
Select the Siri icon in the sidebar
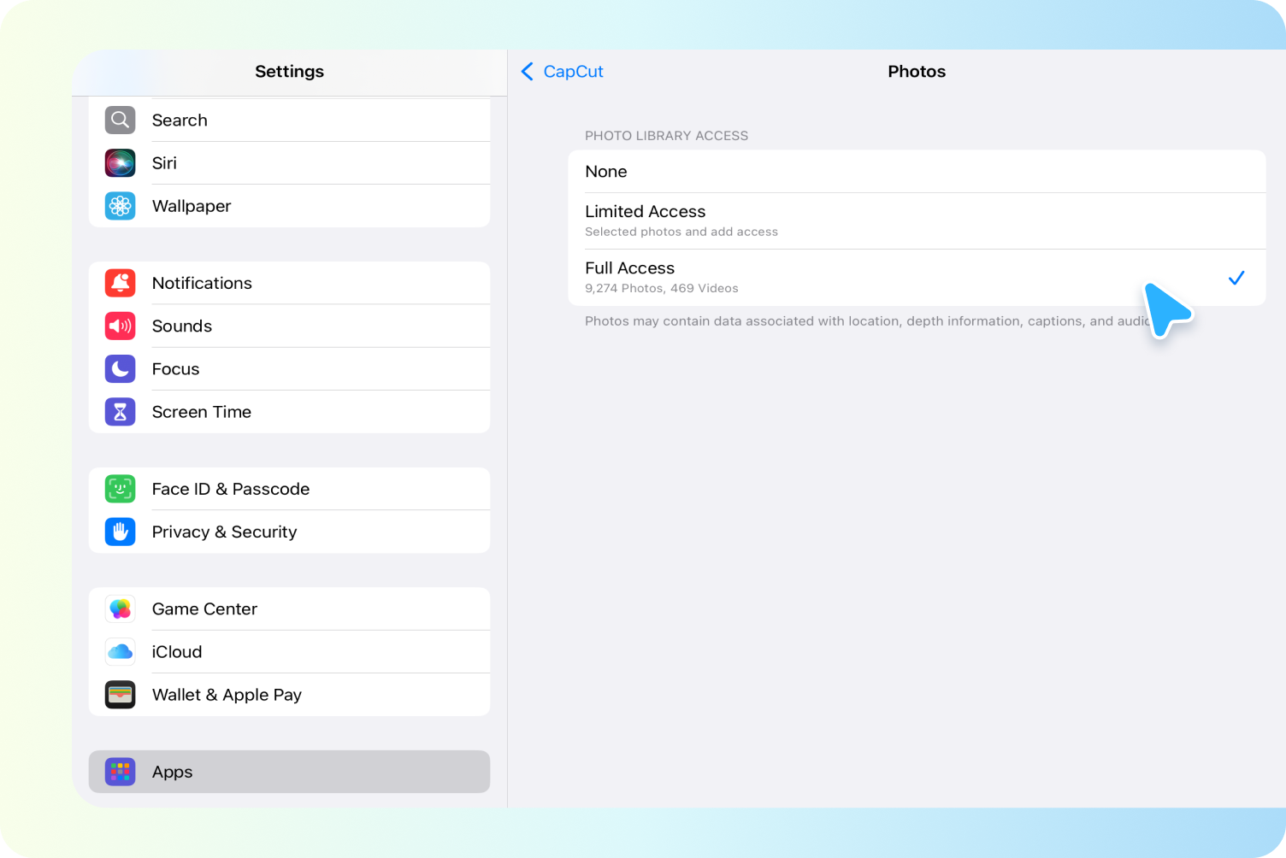[120, 162]
